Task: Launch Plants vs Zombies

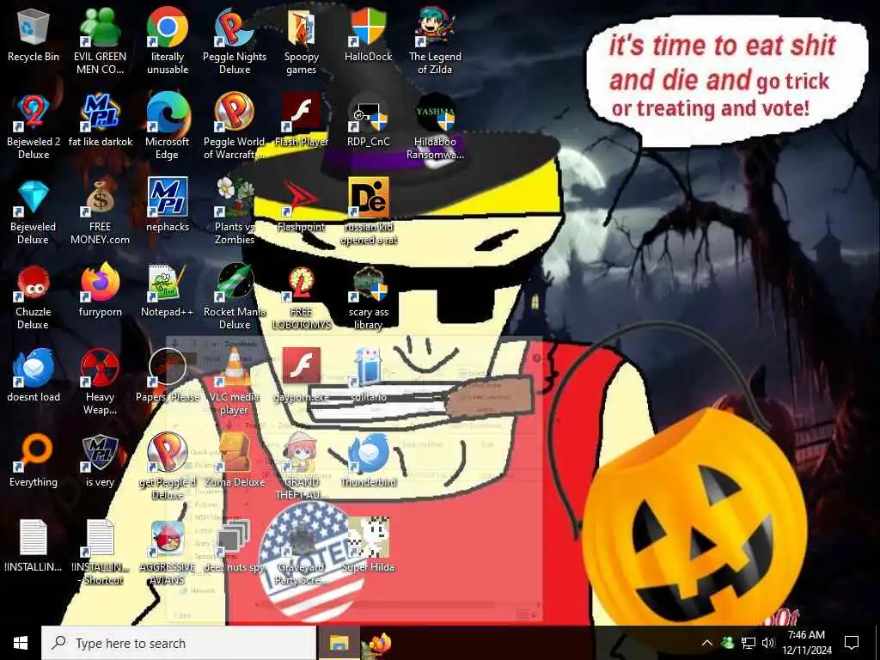Action: (x=235, y=213)
